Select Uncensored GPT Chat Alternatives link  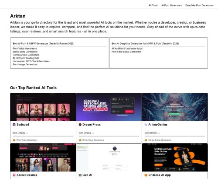tap(31, 61)
